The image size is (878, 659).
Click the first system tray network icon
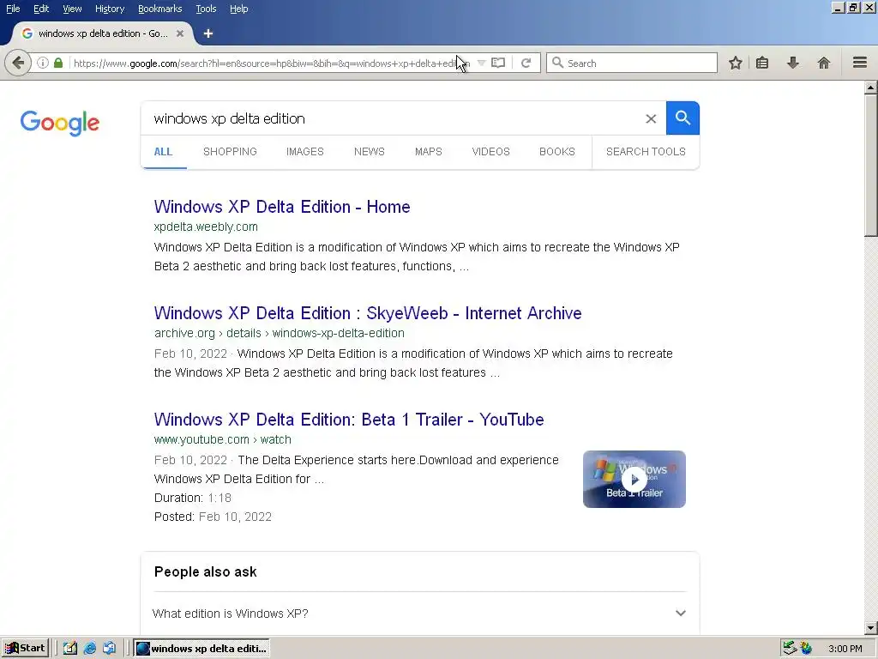coord(790,649)
